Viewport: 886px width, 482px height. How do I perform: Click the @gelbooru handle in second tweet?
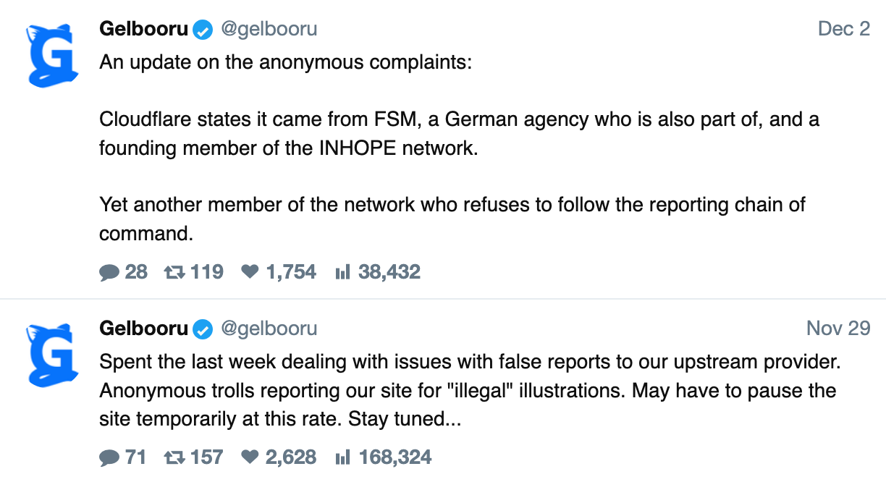tap(269, 329)
